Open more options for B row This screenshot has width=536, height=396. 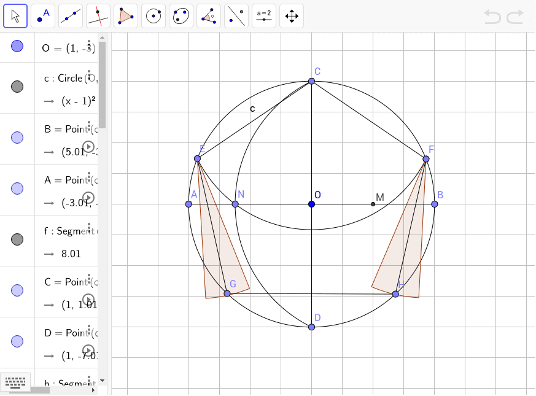pos(89,126)
